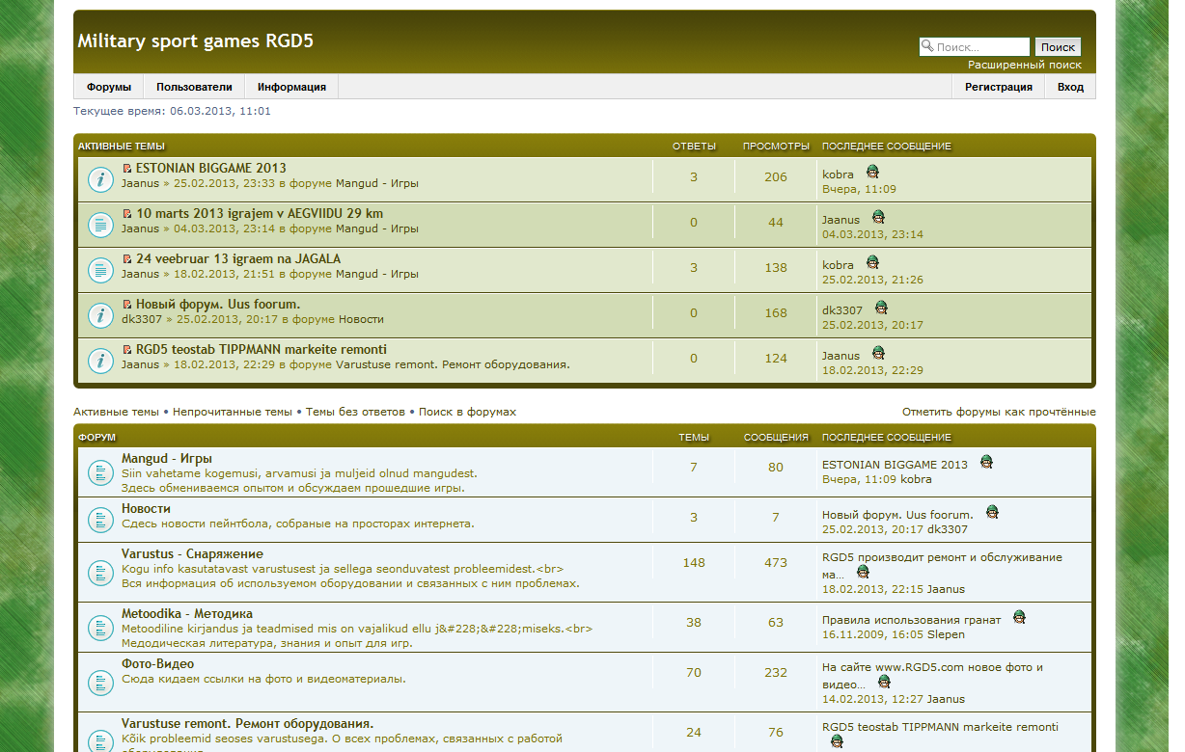Click the topic icon beside 24 veebruar 13 igraem
1185x752 pixels.
point(100,270)
